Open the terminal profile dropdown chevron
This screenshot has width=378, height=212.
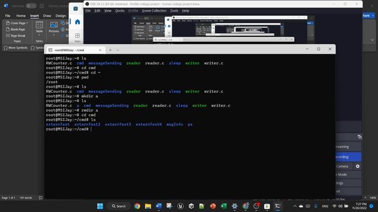[x=118, y=50]
